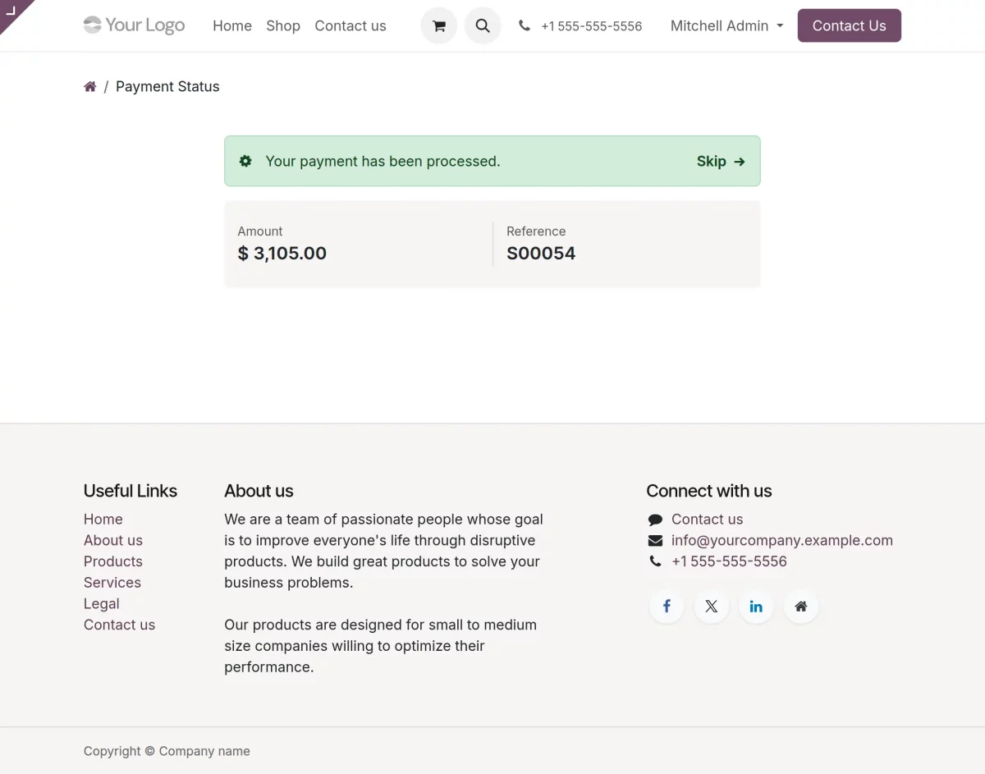Expand the user menu chevron
The width and height of the screenshot is (985, 774).
(x=778, y=25)
